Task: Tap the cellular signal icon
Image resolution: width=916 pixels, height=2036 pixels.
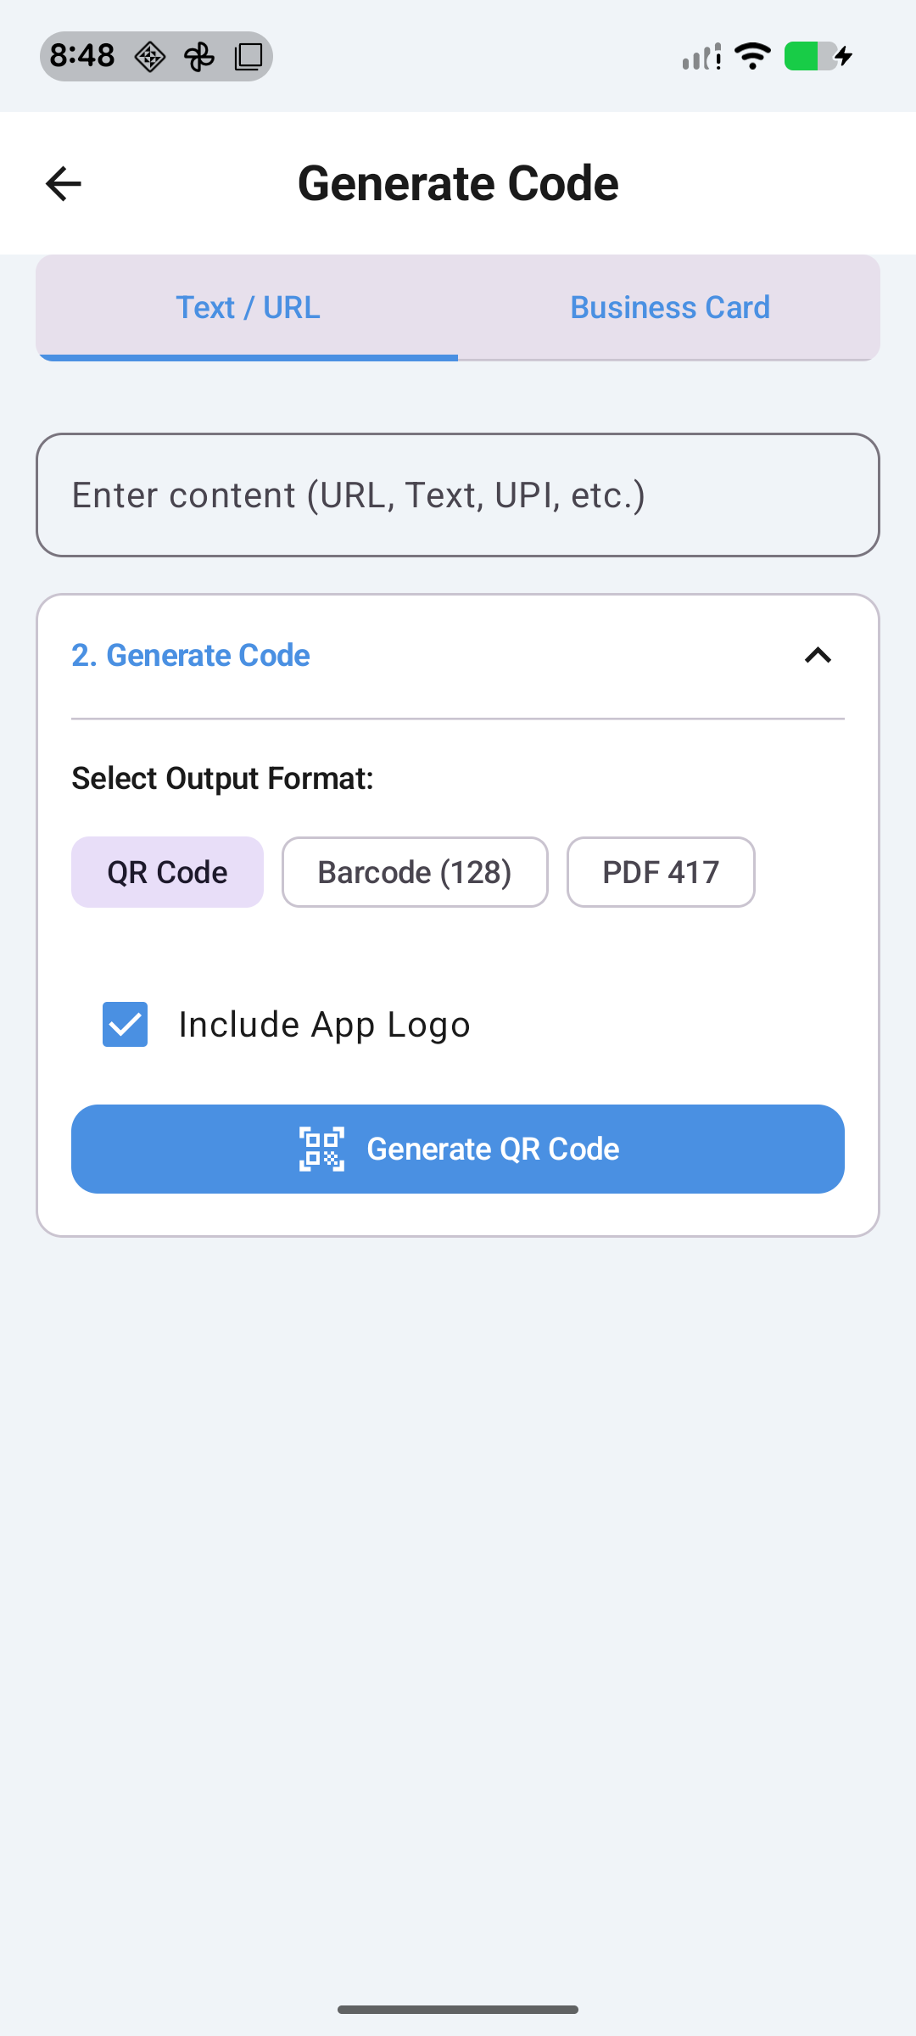Action: pyautogui.click(x=701, y=57)
